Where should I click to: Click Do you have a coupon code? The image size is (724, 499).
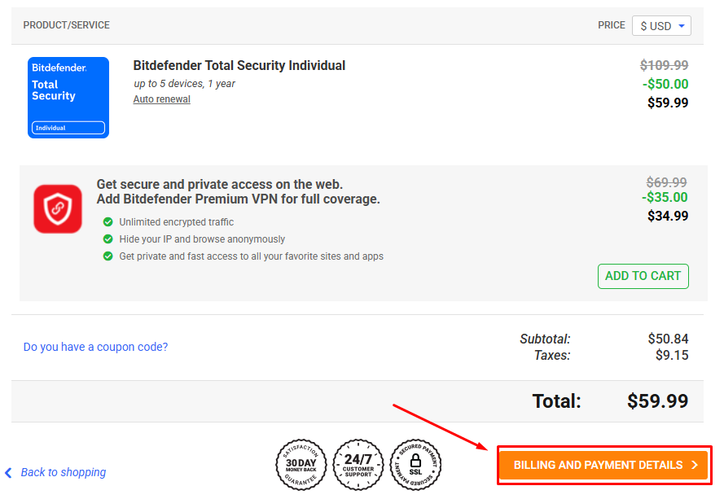tap(95, 347)
